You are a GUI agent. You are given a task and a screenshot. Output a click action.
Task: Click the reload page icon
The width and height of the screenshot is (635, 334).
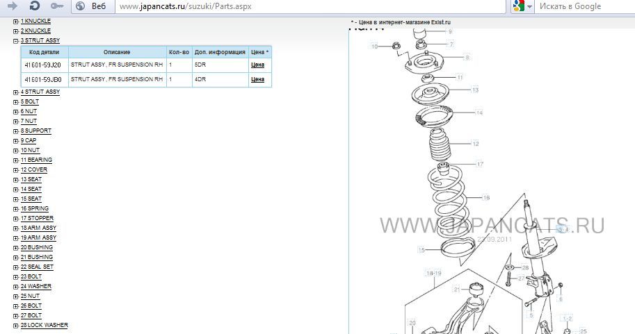point(34,6)
